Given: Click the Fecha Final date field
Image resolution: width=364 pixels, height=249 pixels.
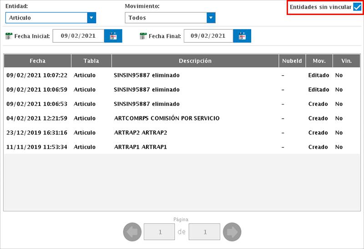Looking at the screenshot, I should (x=208, y=36).
